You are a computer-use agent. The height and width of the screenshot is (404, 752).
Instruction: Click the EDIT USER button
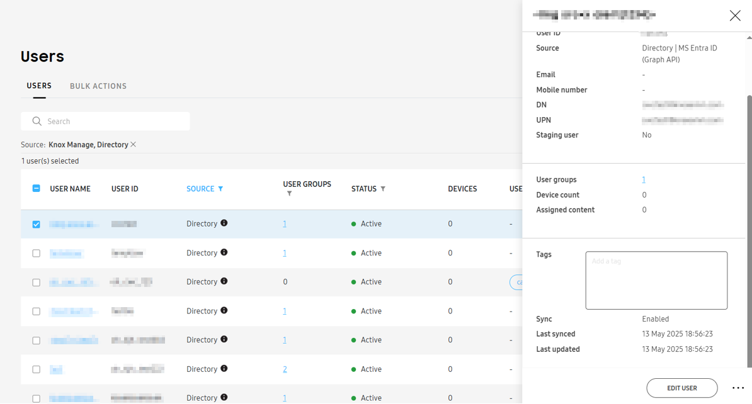681,388
